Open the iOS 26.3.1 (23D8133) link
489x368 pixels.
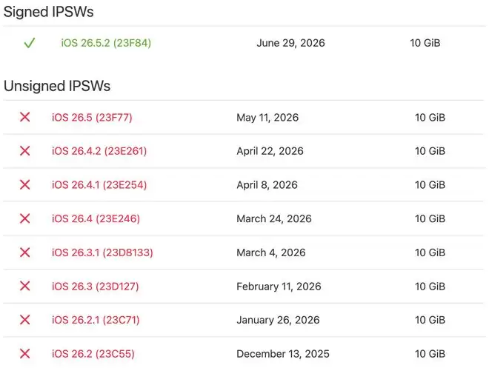point(102,252)
